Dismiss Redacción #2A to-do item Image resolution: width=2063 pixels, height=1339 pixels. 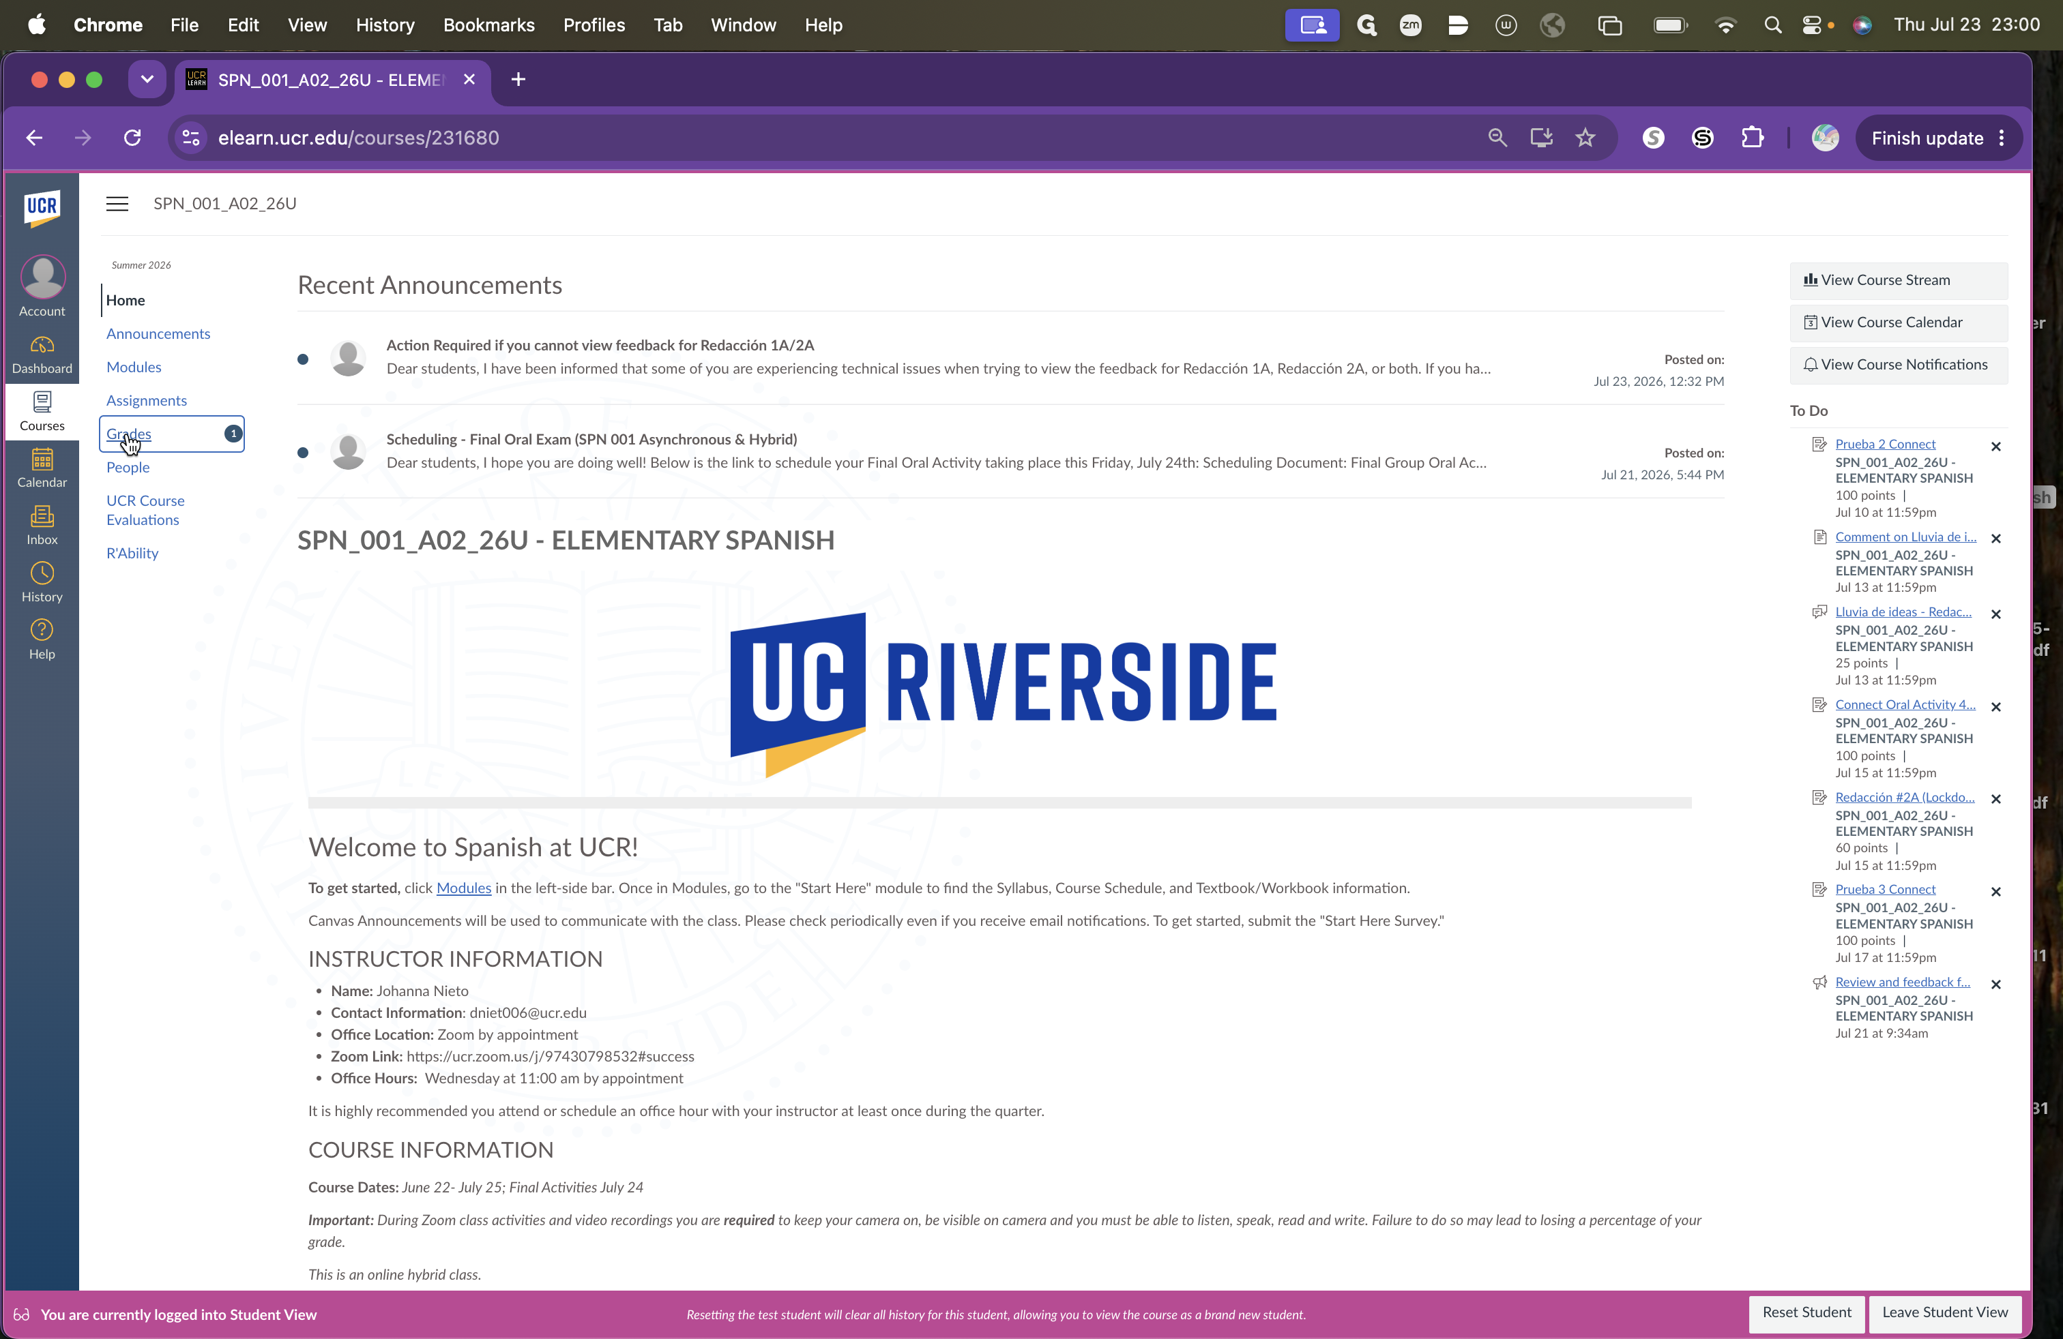pos(1995,800)
